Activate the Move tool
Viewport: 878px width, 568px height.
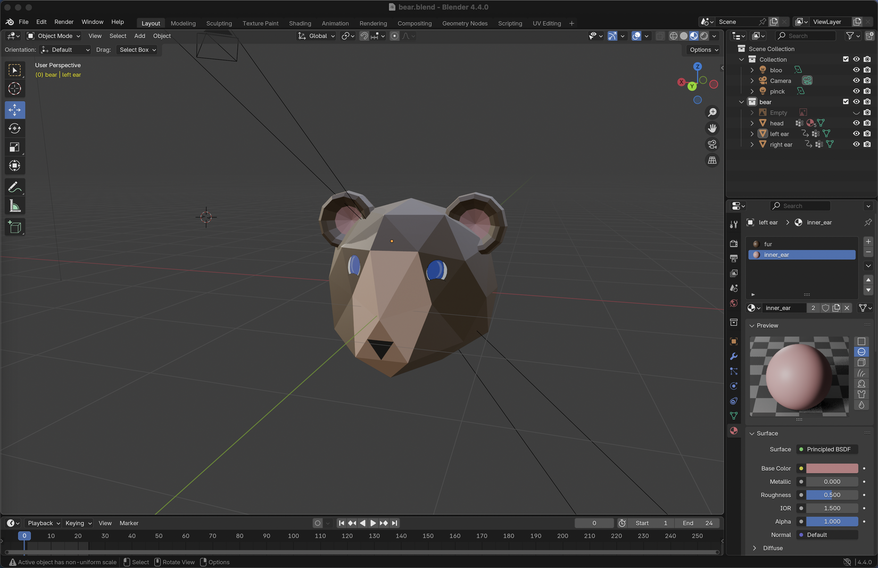coord(15,110)
